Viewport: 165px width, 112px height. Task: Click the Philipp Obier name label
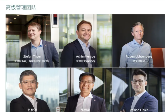(139, 110)
